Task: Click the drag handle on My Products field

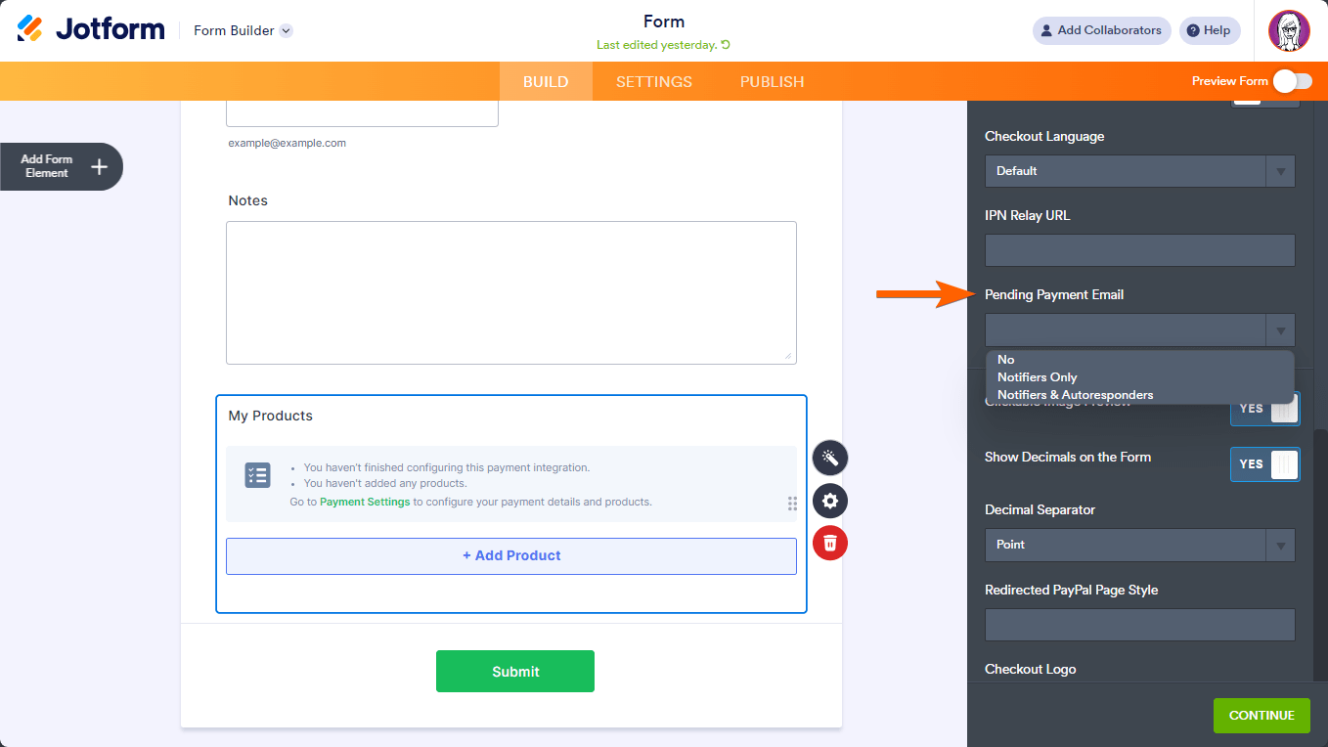Action: coord(792,504)
